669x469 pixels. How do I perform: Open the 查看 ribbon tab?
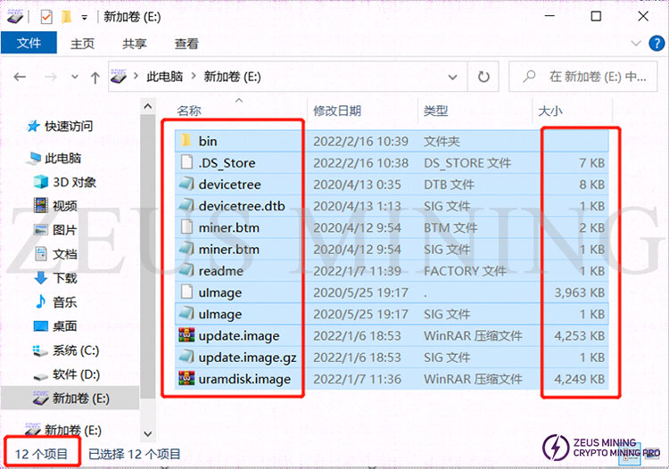point(186,44)
